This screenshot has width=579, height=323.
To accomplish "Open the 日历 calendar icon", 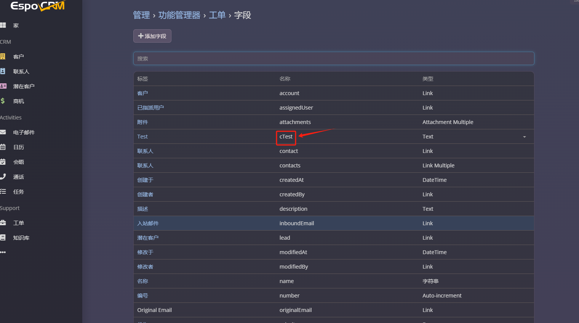I will (3, 147).
